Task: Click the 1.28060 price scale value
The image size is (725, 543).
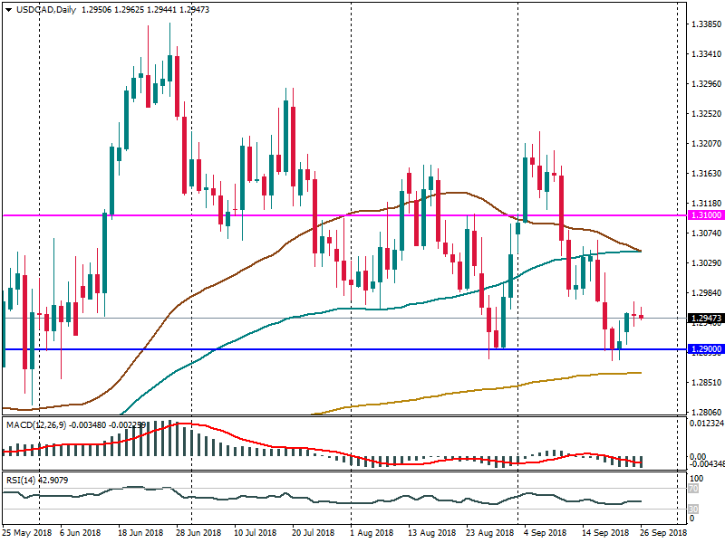Action: click(705, 412)
